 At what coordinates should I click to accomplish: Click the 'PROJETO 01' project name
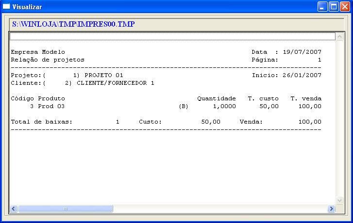point(104,75)
